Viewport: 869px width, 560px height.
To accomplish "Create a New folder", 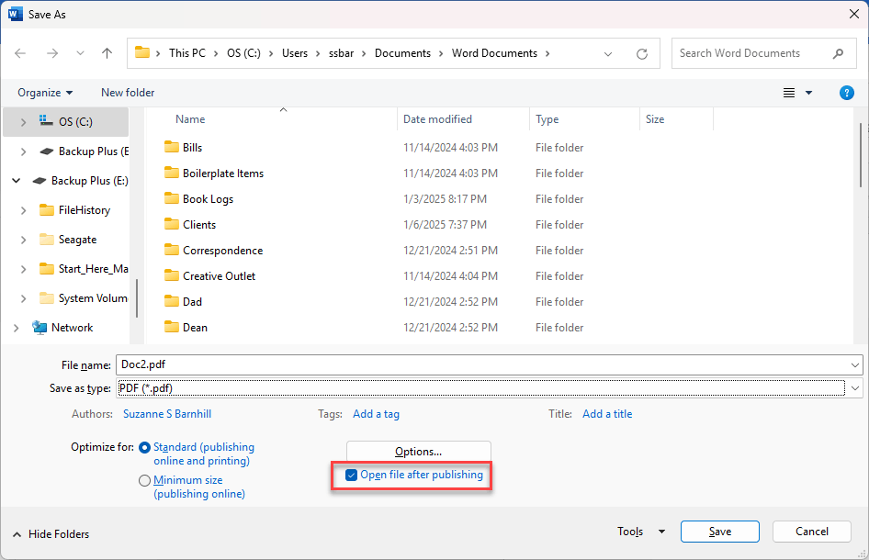I will 128,93.
